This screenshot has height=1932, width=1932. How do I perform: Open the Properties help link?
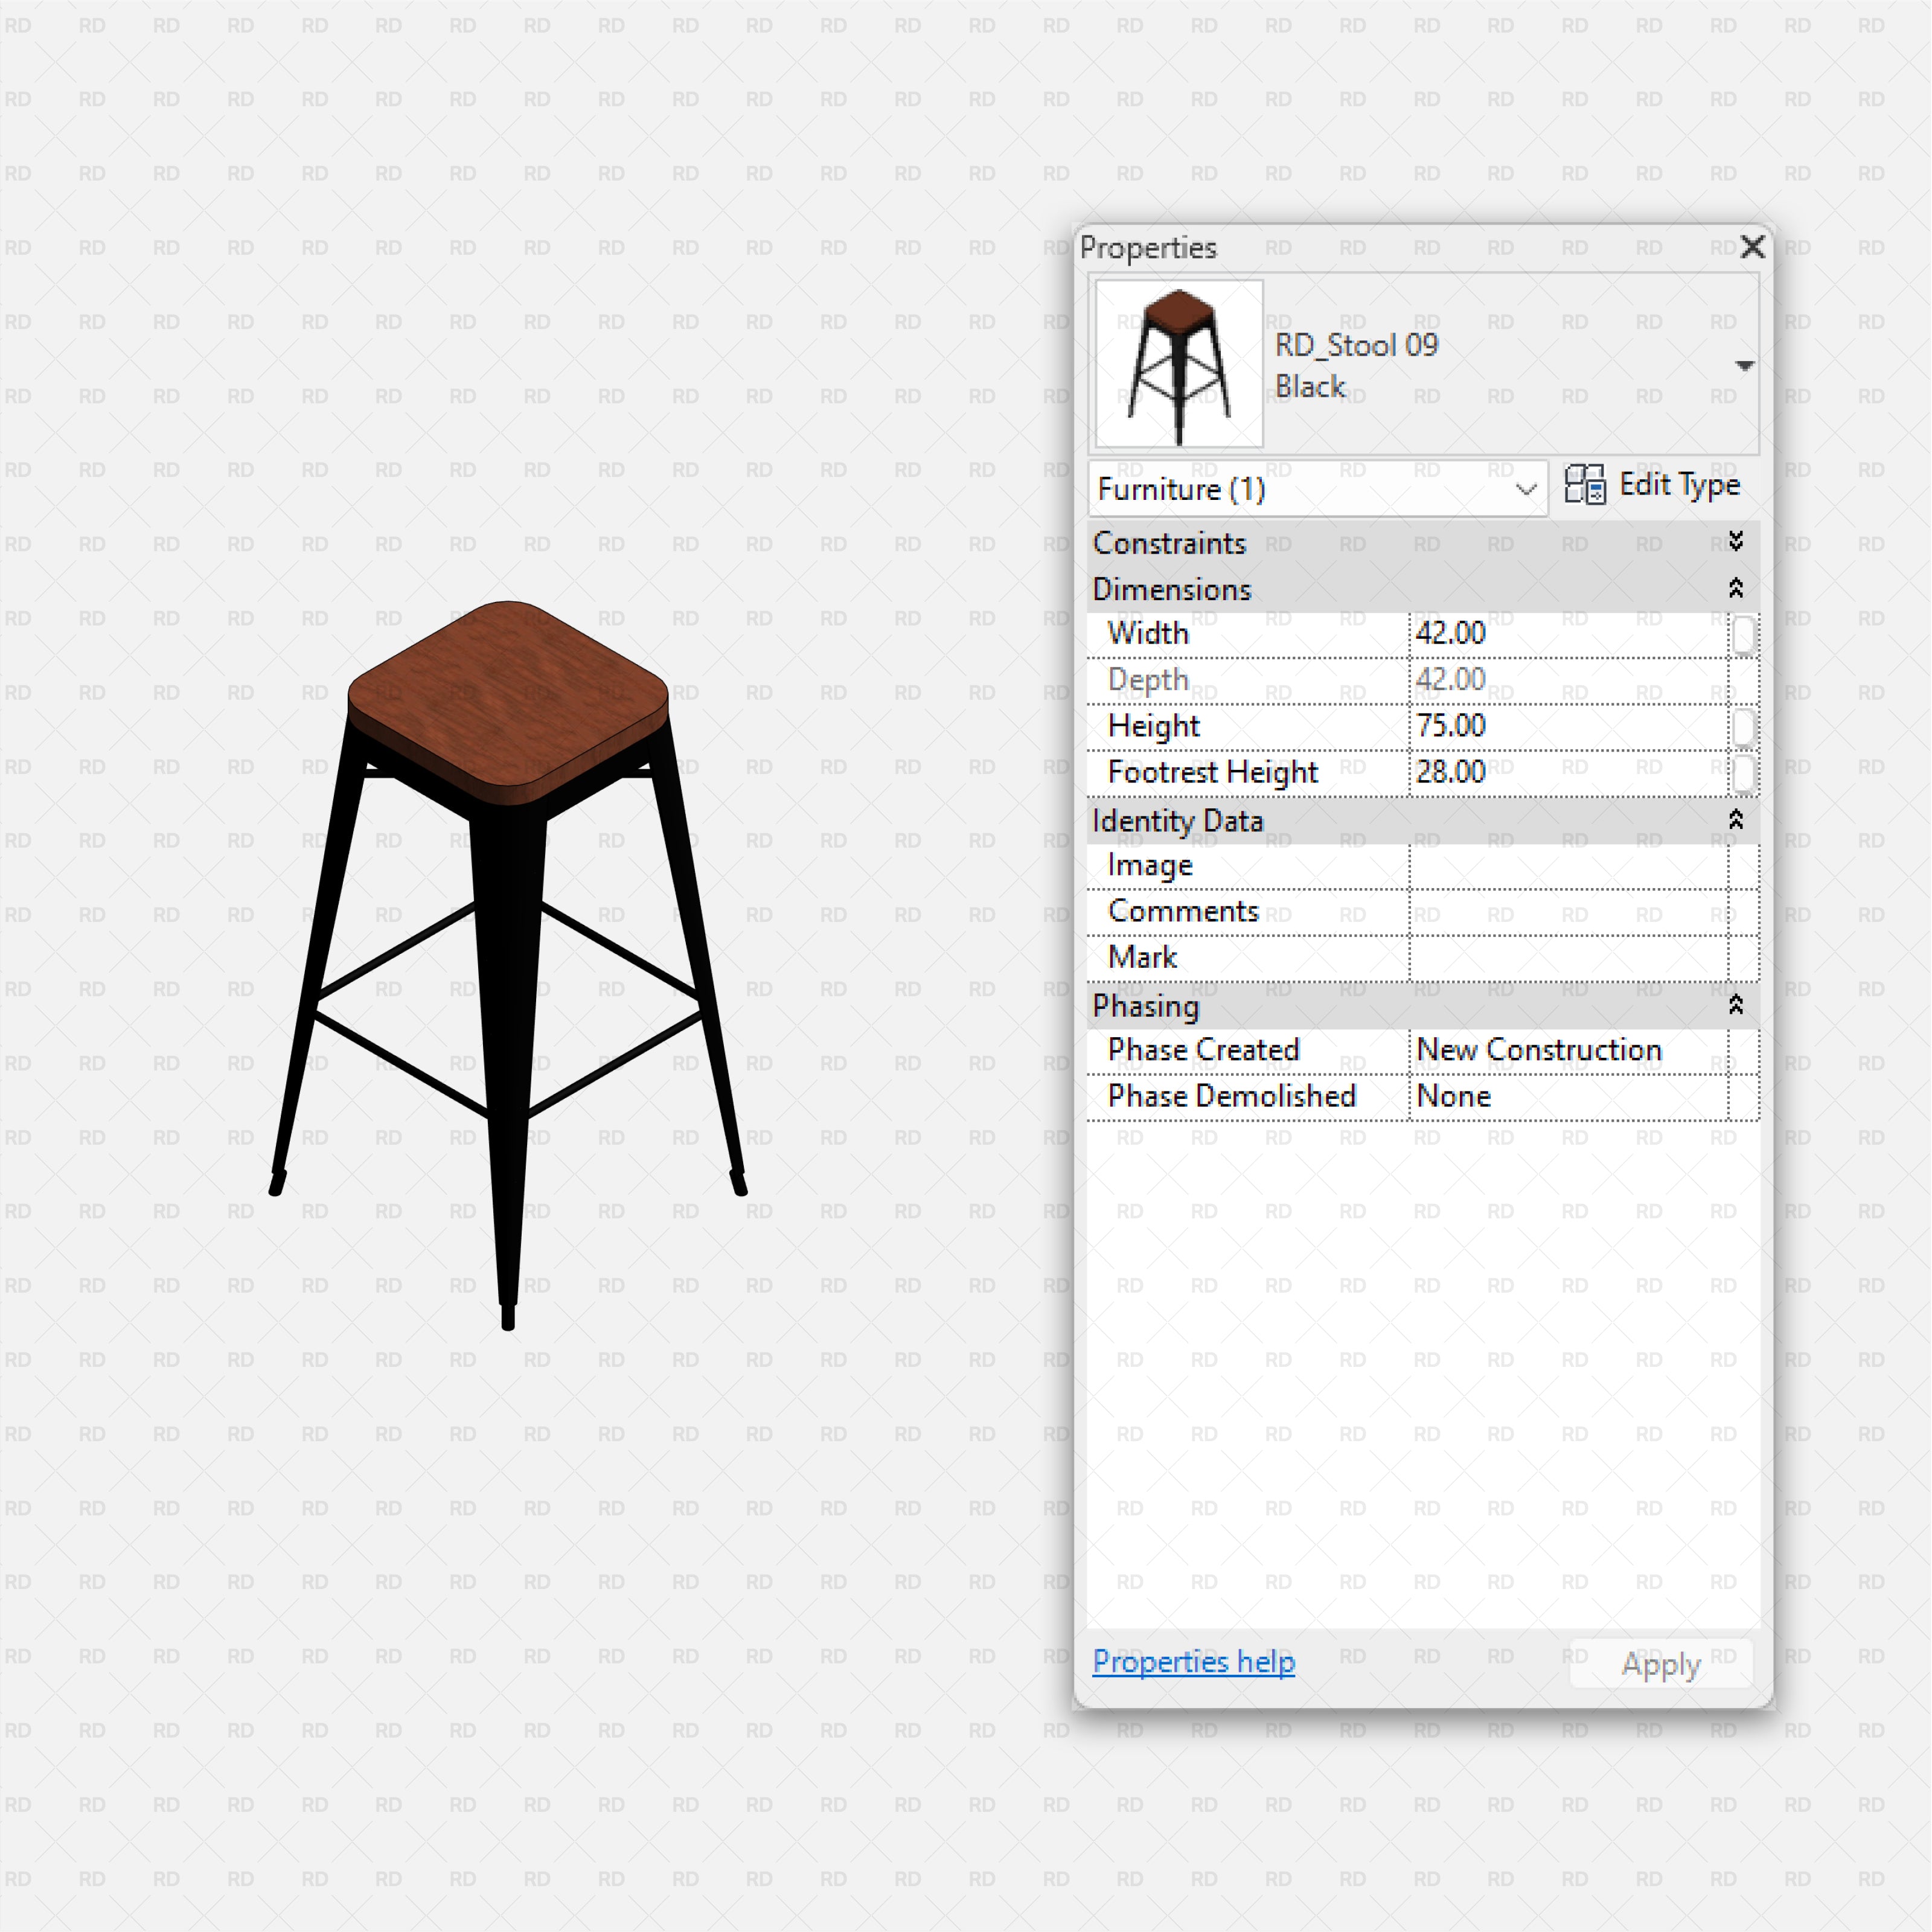coord(1193,1661)
